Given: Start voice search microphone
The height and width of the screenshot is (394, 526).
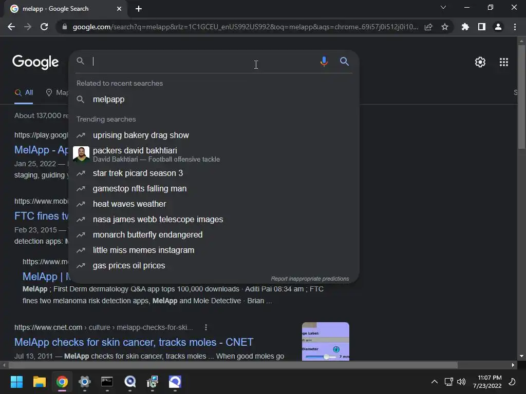Looking at the screenshot, I should pyautogui.click(x=324, y=62).
